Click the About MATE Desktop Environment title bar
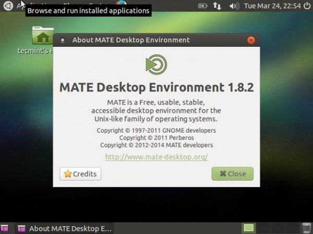 (156, 40)
